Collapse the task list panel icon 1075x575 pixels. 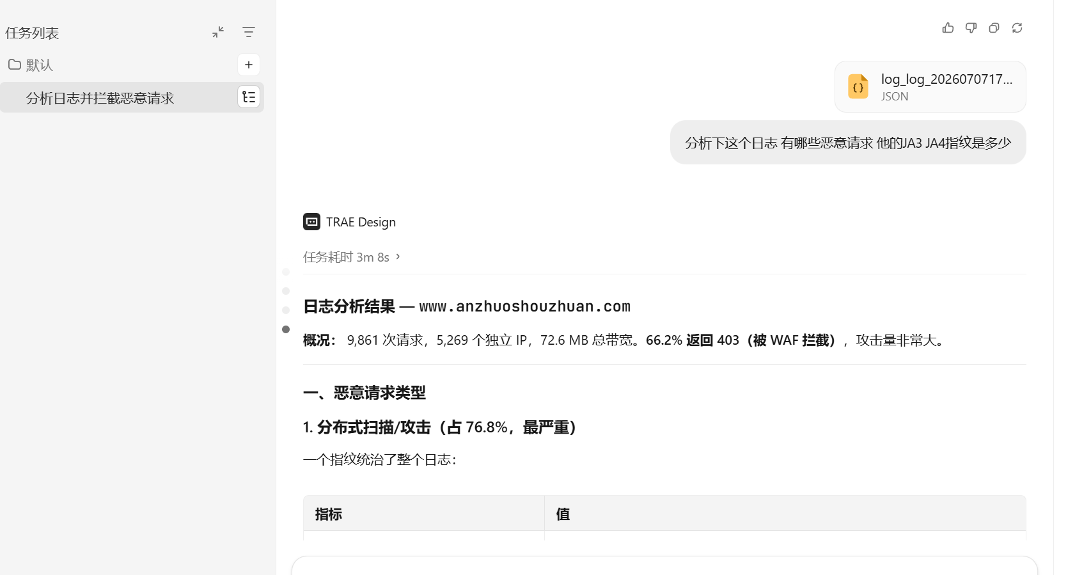(x=218, y=32)
